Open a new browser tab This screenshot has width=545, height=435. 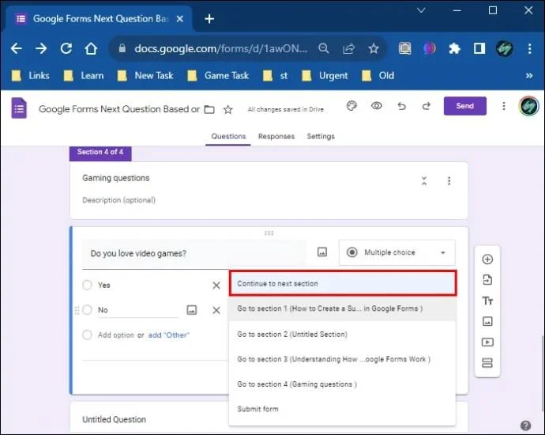[x=209, y=19]
